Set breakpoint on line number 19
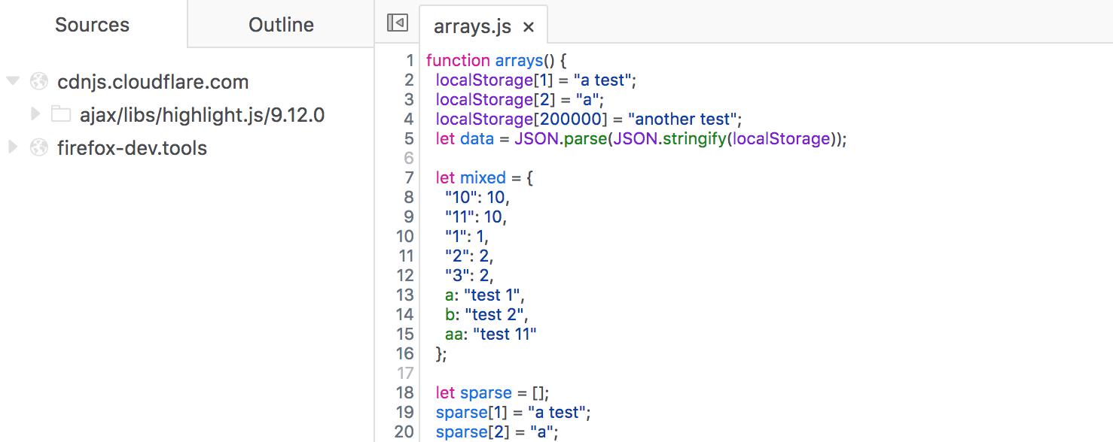 pos(405,412)
